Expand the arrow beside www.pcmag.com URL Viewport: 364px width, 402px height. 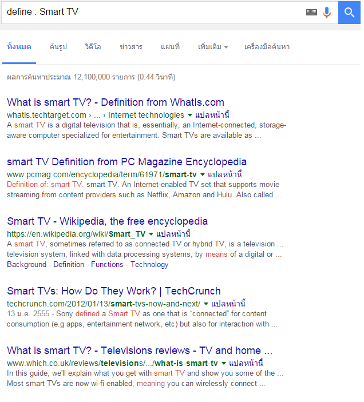tap(203, 174)
